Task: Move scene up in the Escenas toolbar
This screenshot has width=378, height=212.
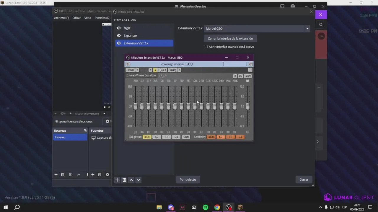Action: [79, 175]
